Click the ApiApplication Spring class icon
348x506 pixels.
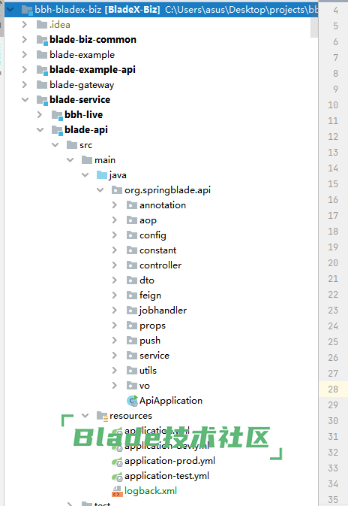coord(132,401)
